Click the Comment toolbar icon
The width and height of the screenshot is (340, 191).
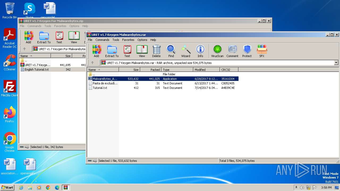[232, 51]
